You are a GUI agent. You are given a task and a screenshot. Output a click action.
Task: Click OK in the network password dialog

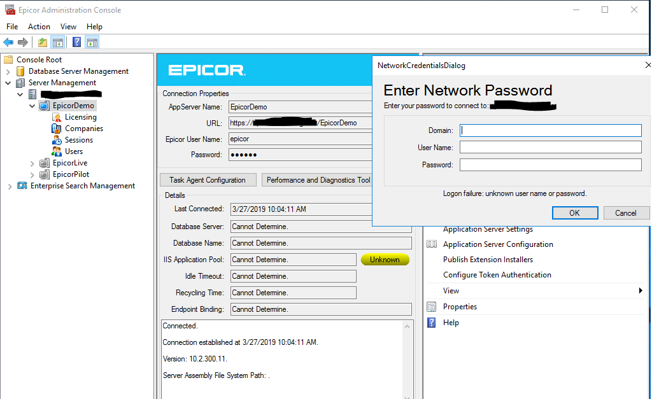575,213
